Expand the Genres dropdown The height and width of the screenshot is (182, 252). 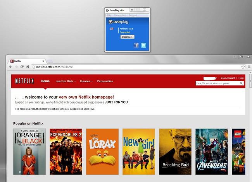point(86,81)
